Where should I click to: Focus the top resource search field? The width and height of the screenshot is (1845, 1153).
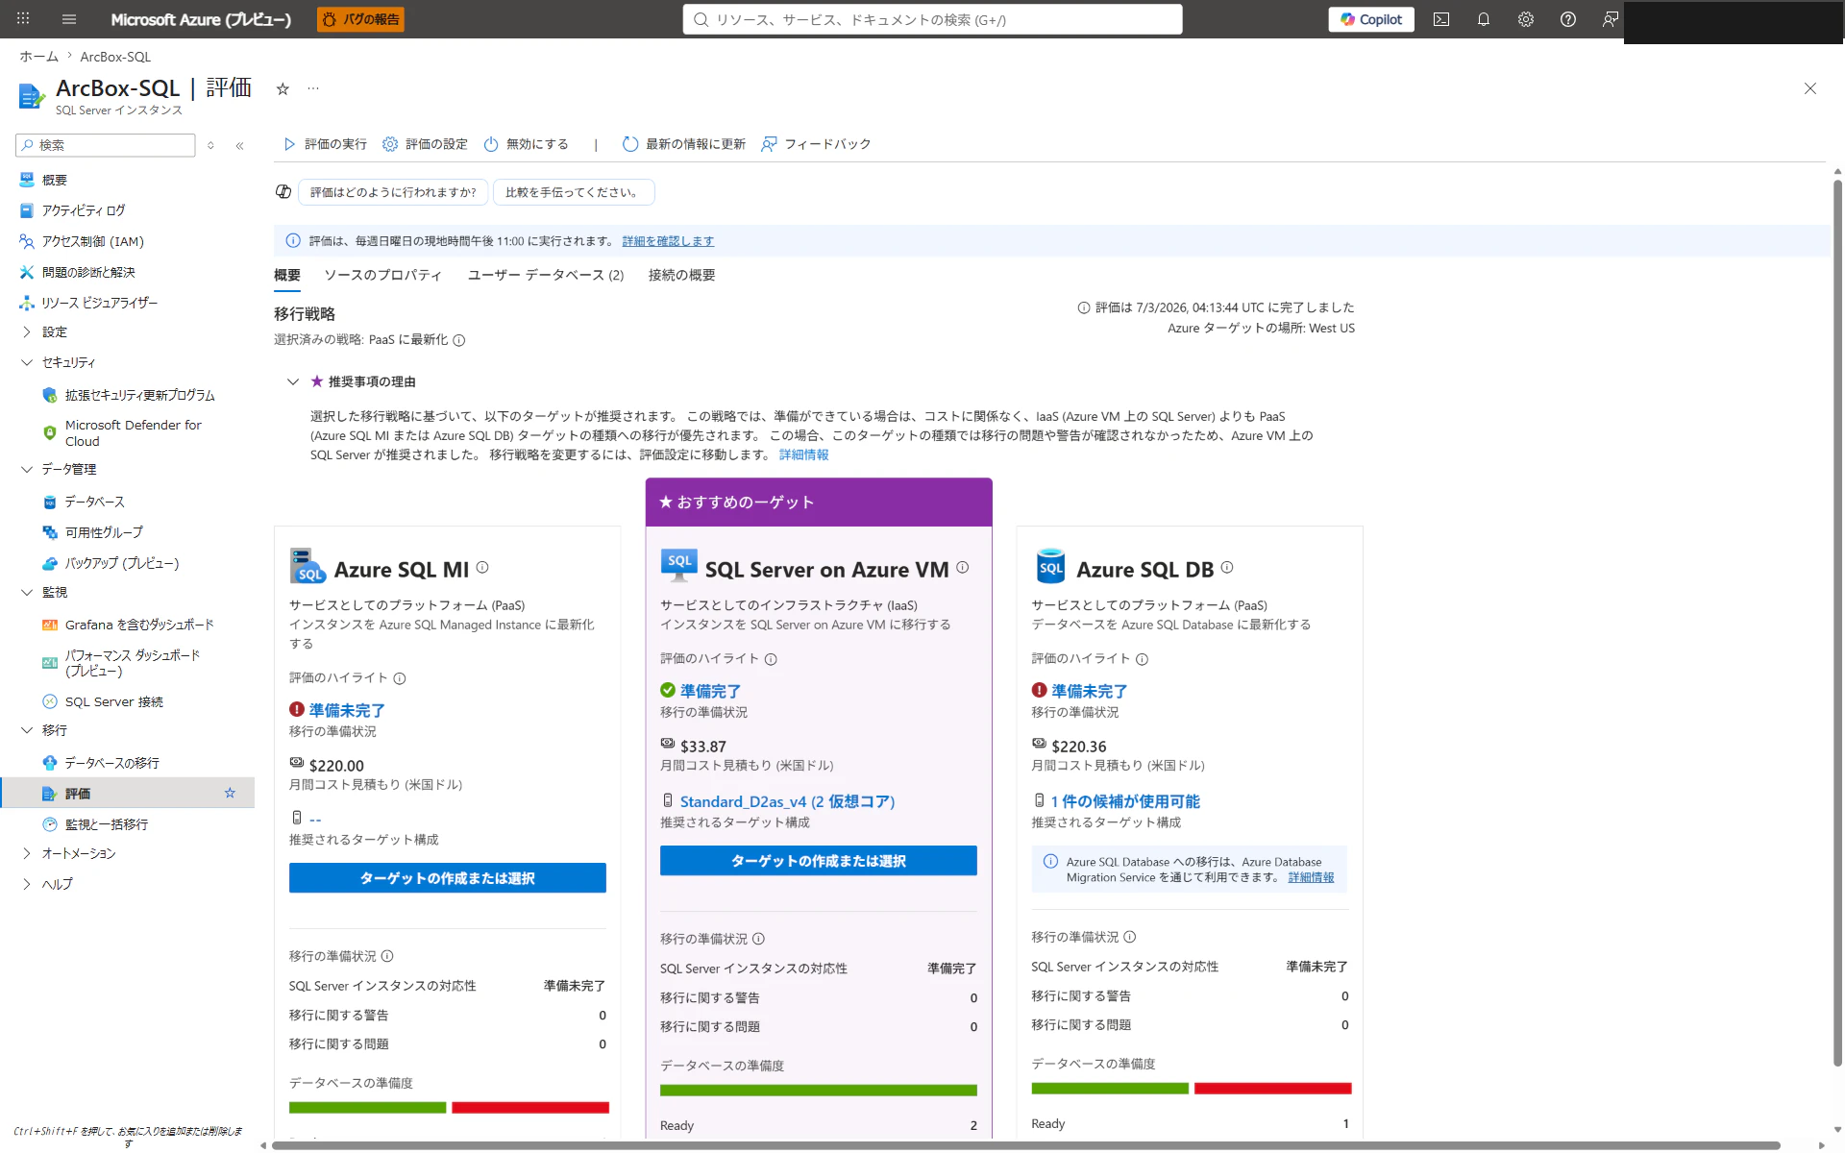(x=932, y=19)
